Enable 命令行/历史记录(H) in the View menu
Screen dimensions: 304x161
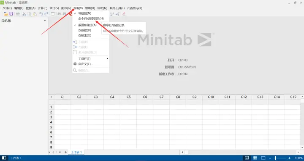pyautogui.click(x=90, y=18)
